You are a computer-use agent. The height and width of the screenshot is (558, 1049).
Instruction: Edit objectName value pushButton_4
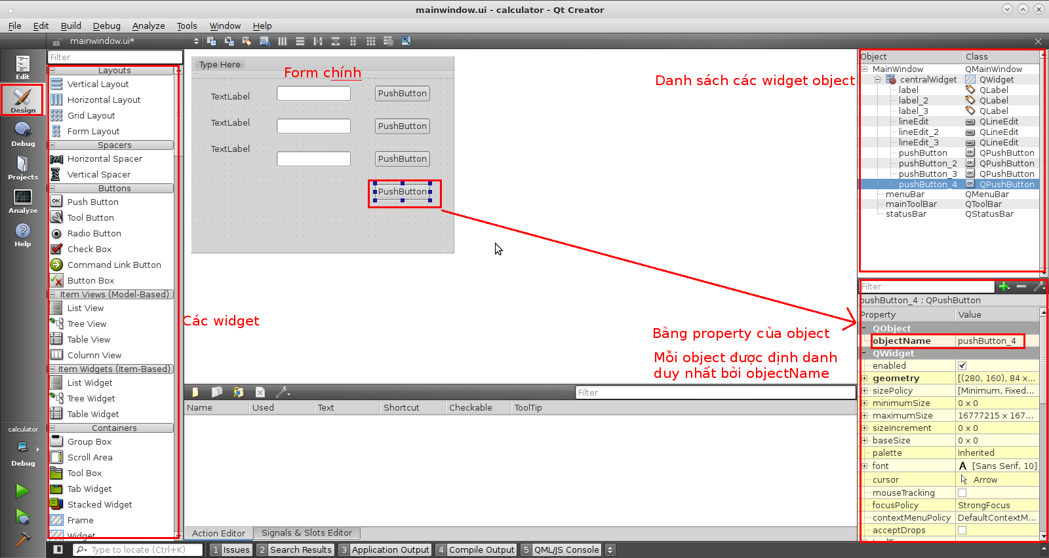coord(997,341)
